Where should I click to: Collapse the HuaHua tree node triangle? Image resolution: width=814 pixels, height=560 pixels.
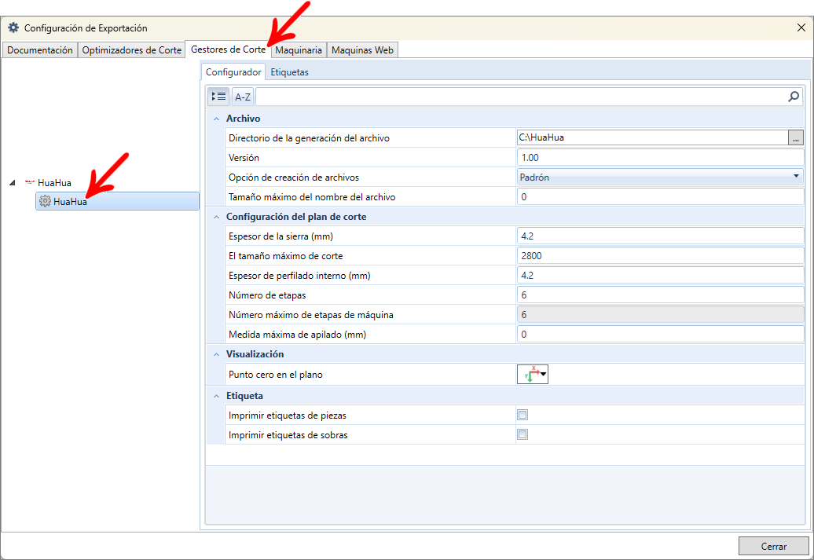point(13,183)
